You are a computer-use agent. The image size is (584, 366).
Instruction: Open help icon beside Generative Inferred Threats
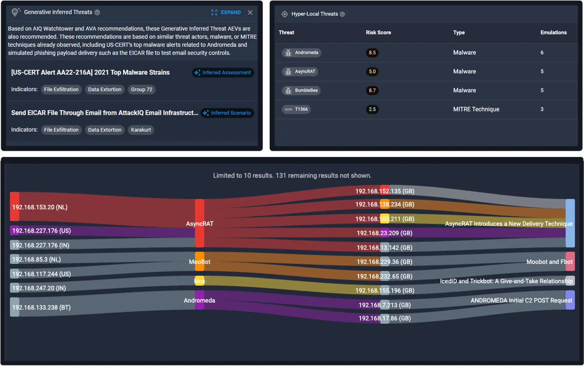tap(97, 12)
